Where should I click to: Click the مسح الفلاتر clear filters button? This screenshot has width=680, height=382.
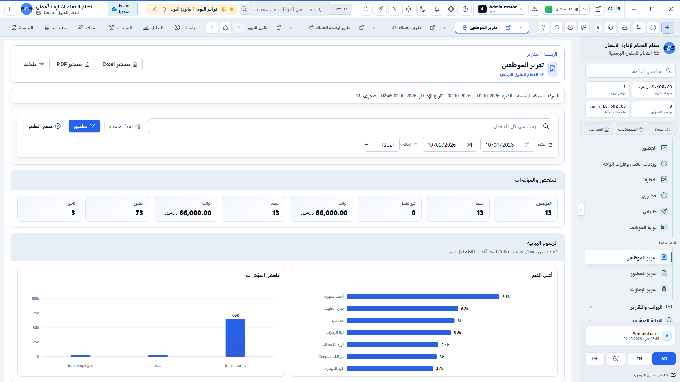click(x=44, y=126)
